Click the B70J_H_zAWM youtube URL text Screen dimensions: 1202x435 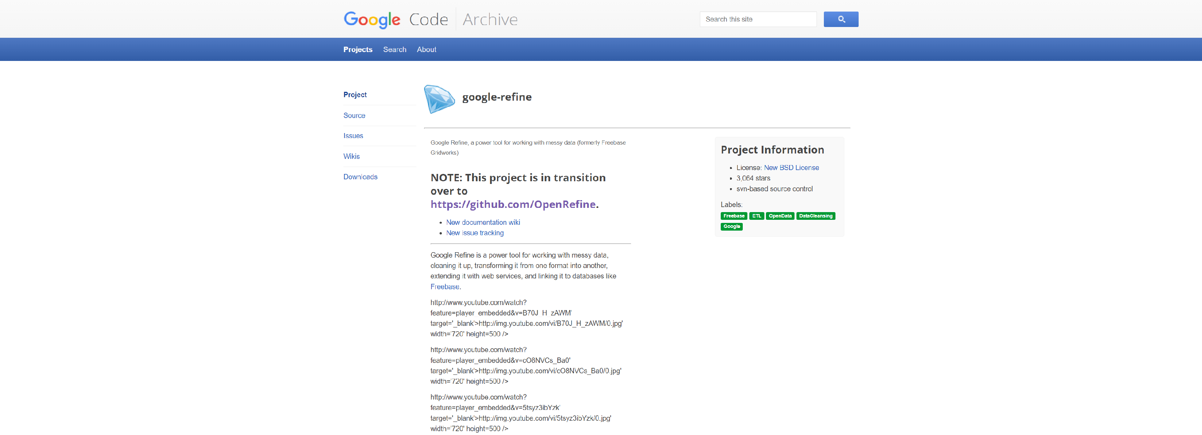click(x=526, y=318)
